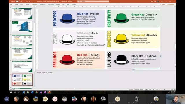Open the Transitions ribbon tab
The width and height of the screenshot is (185, 104).
(x=34, y=4)
